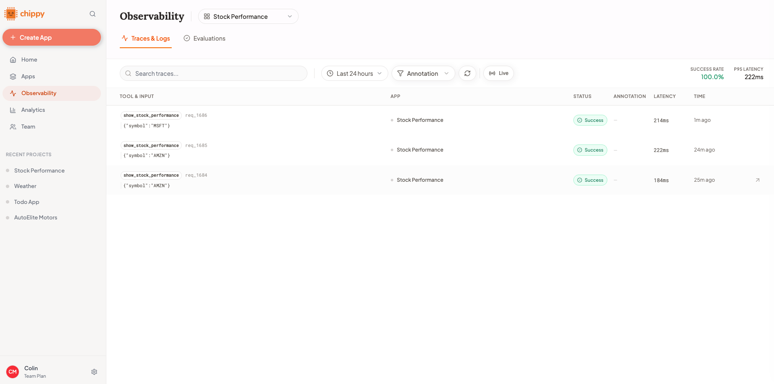Open Weather recent project
Viewport: 774px width, 384px height.
(x=25, y=186)
